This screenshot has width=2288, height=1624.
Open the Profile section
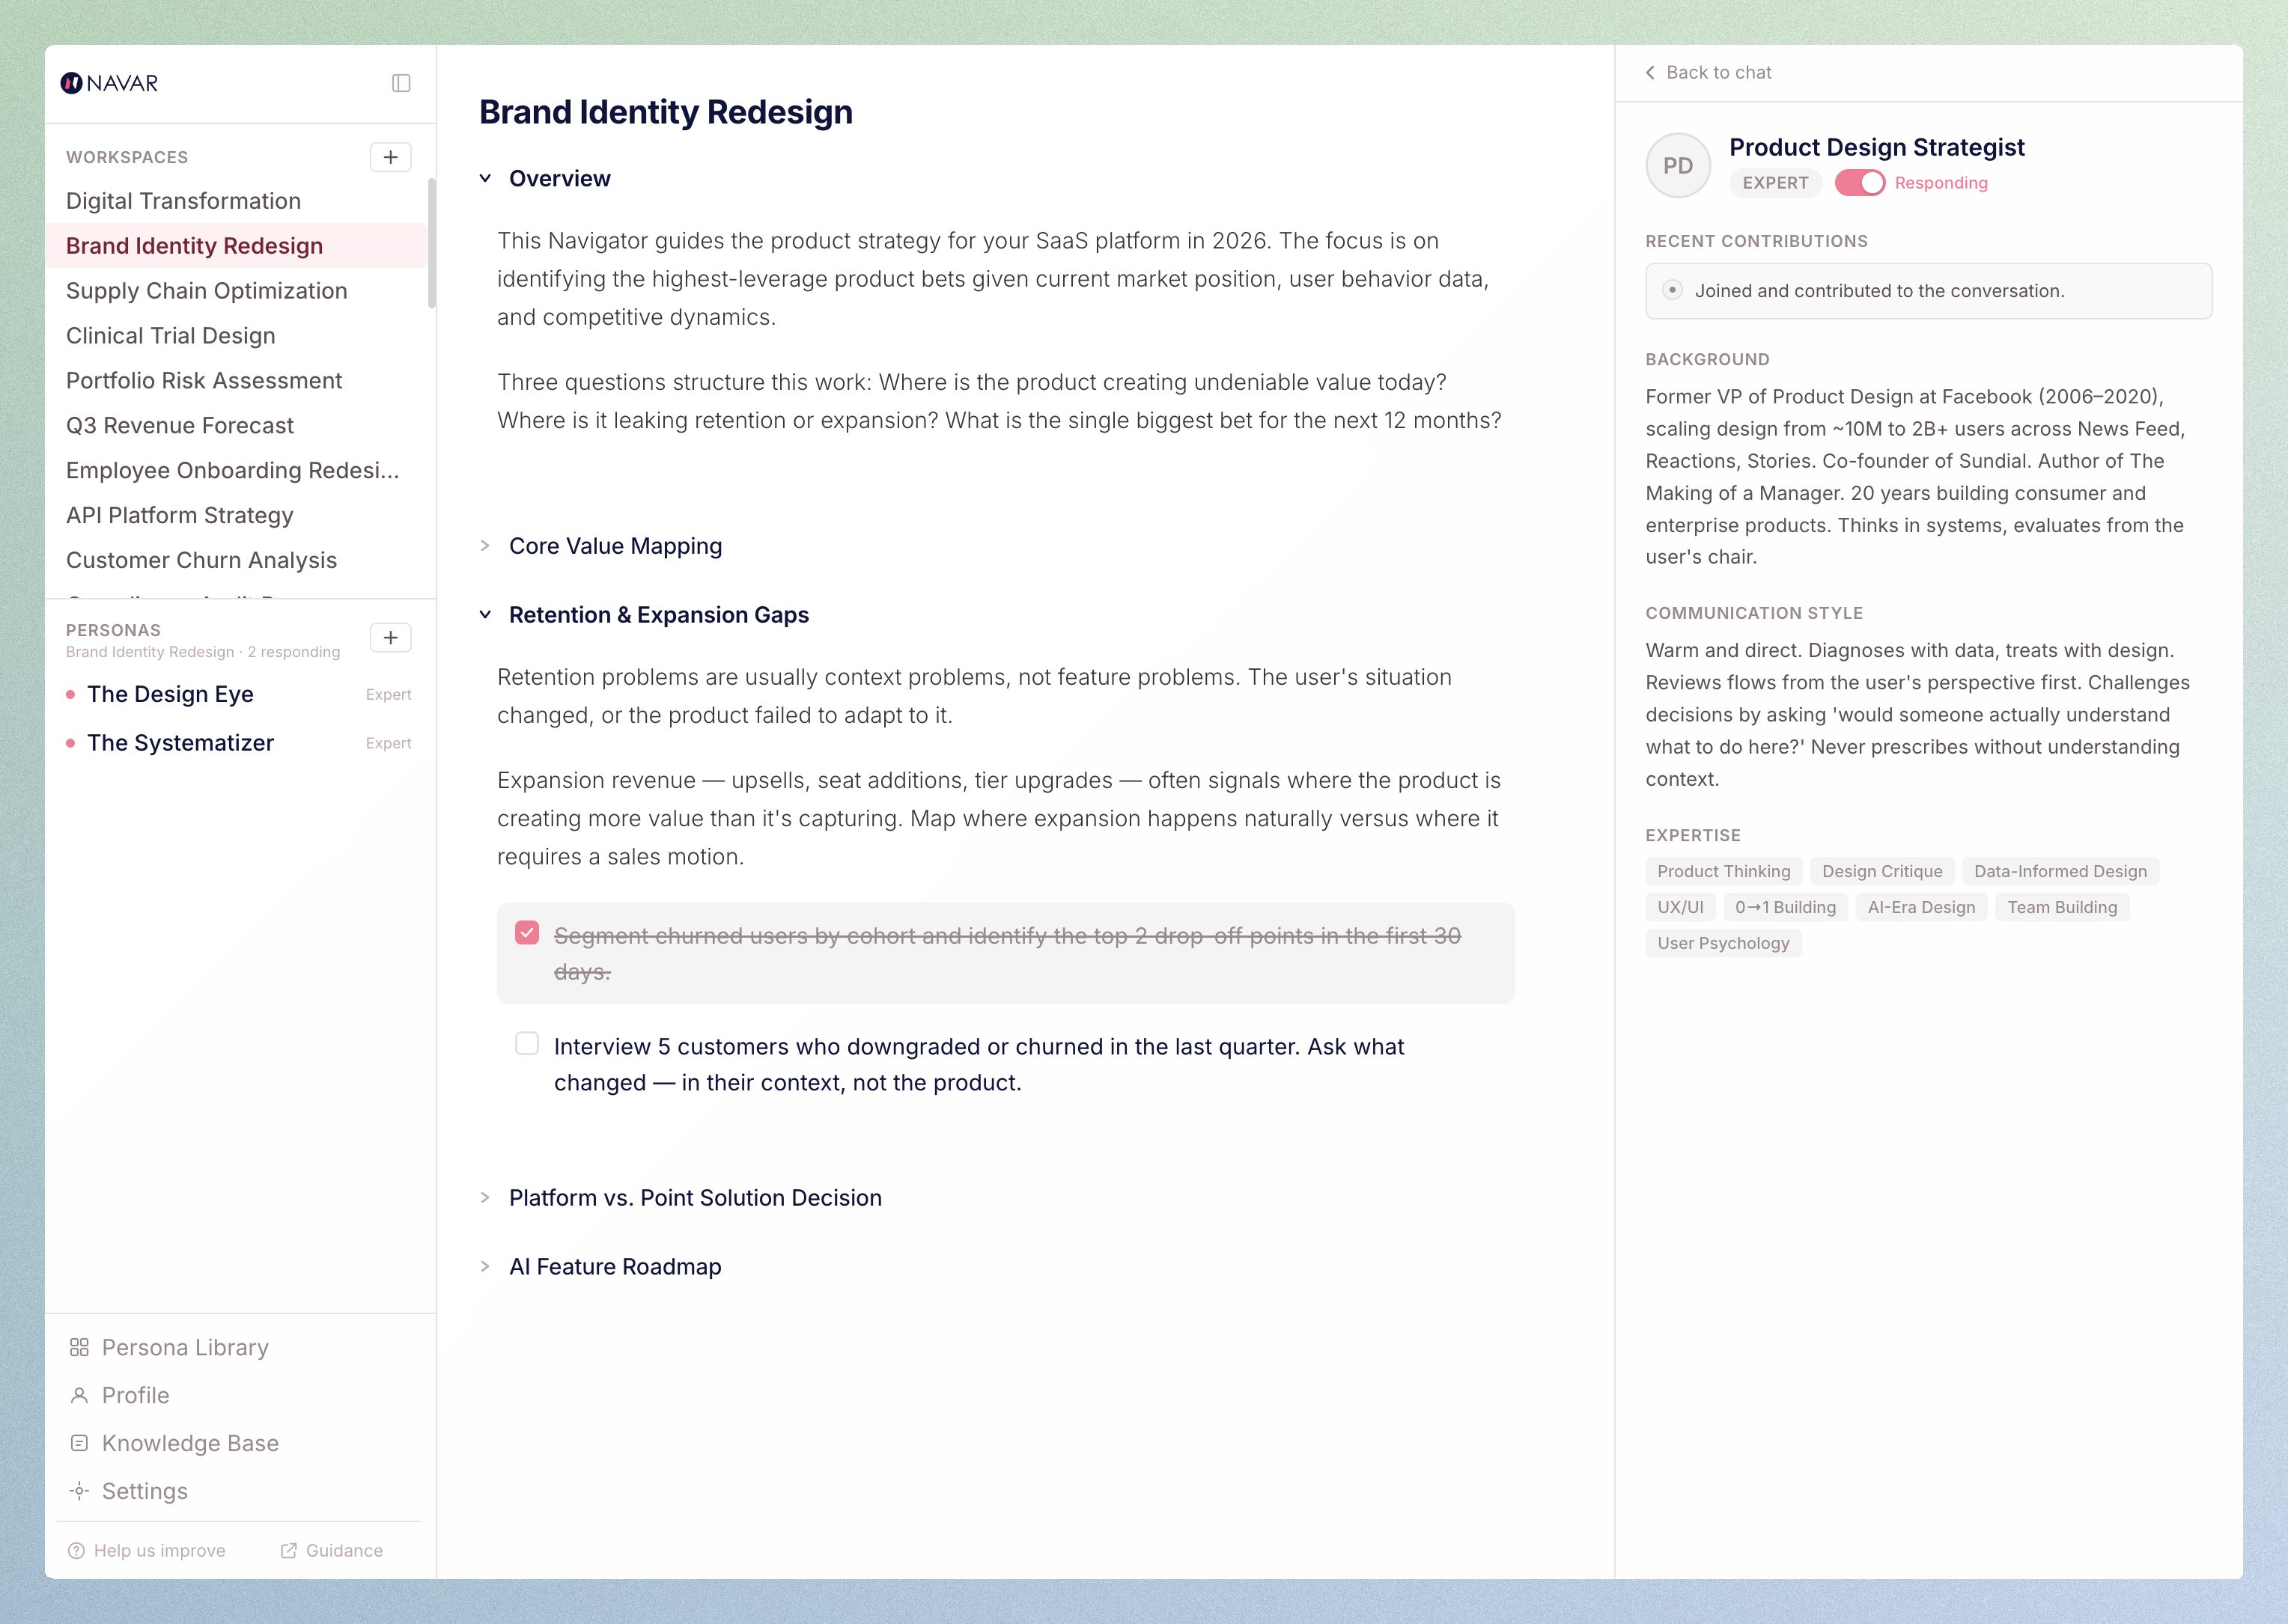134,1394
